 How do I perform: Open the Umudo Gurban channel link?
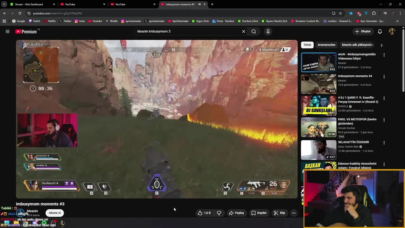tap(346, 128)
